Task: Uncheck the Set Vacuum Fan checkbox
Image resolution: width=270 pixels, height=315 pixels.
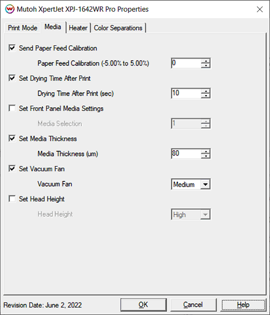Action: pos(12,168)
